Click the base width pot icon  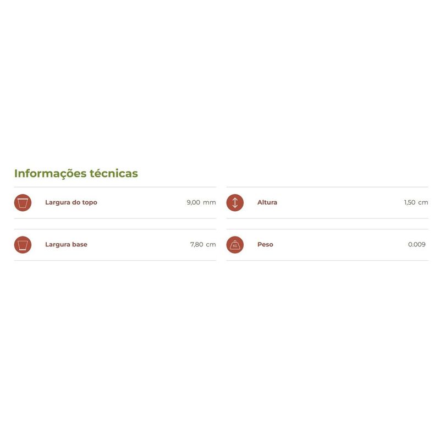point(23,245)
